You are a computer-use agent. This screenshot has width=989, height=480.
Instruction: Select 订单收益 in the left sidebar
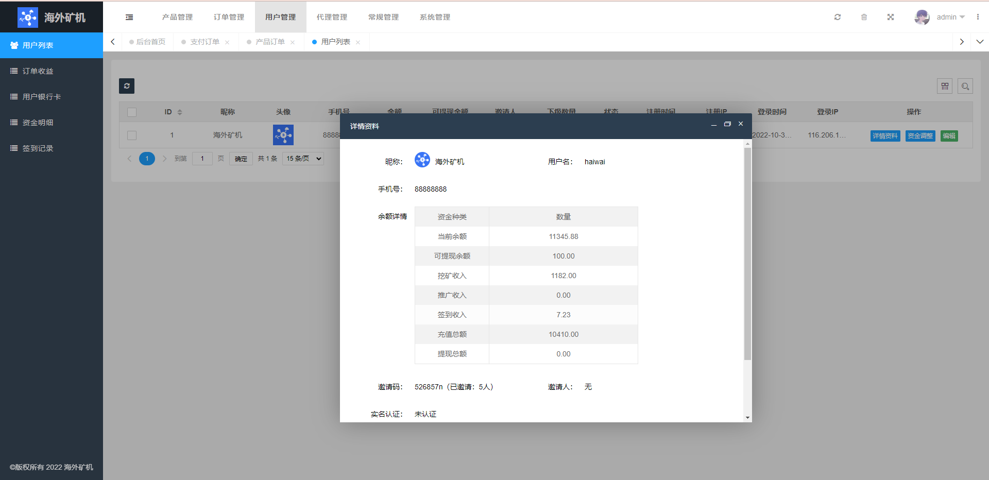click(x=38, y=71)
